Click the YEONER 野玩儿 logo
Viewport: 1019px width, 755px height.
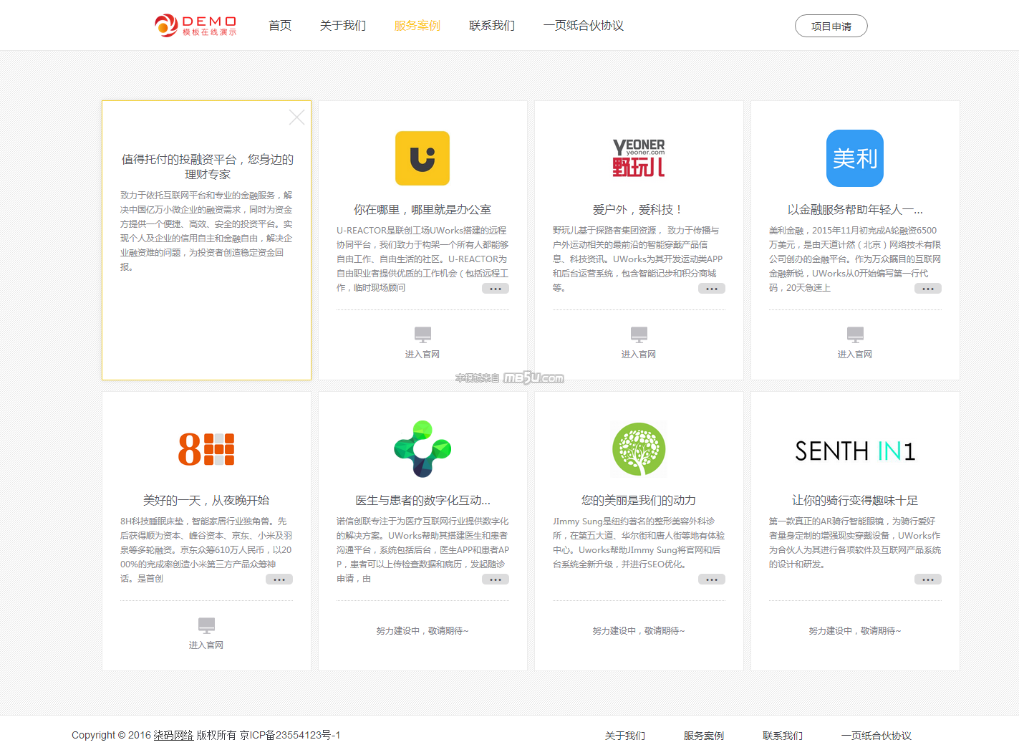[639, 158]
